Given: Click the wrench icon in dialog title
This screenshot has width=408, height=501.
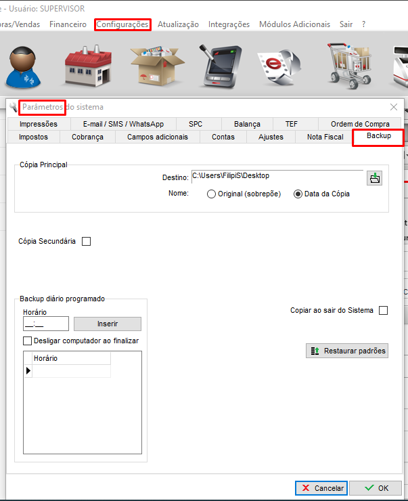Looking at the screenshot, I should click(14, 107).
